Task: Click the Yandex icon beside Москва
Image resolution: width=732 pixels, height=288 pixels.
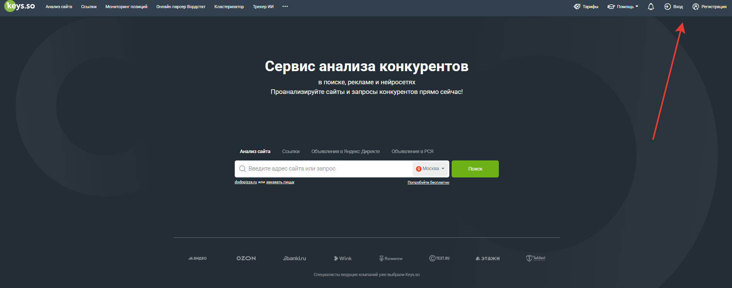Action: click(418, 169)
